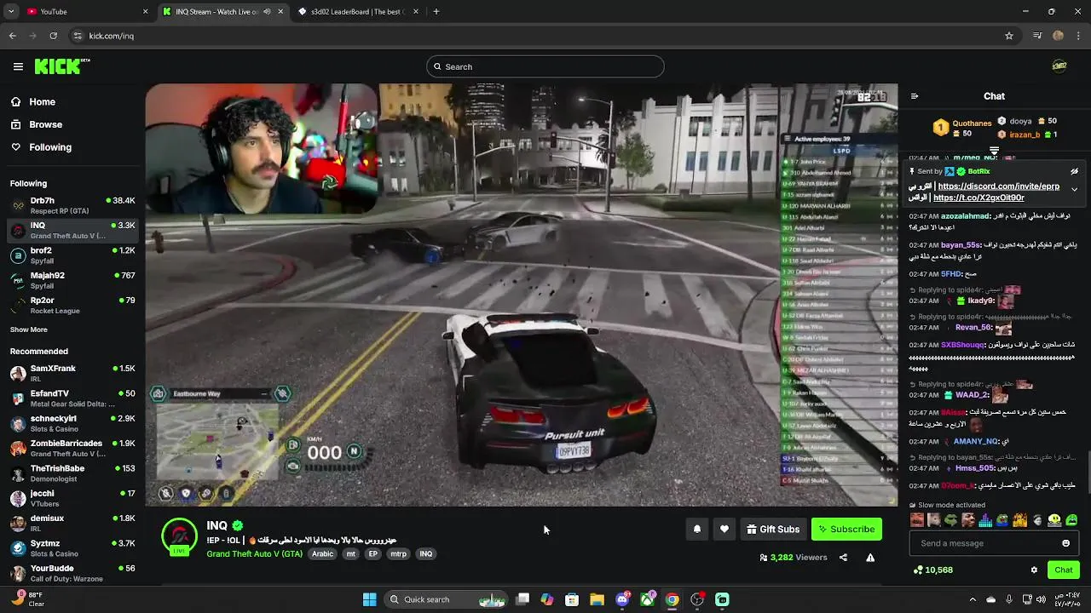Open Rp2or followed channel

pyautogui.click(x=72, y=305)
